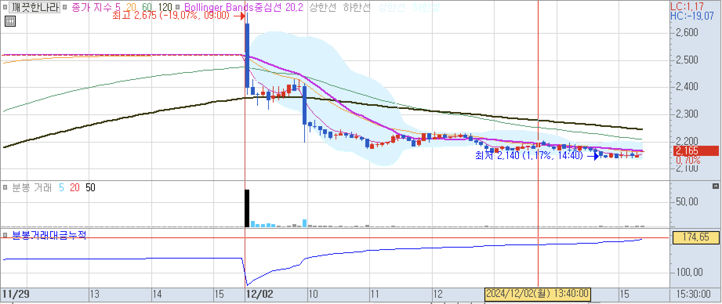722x304 pixels.
Task: Select the black 120-period moving average label
Action: click(x=165, y=7)
